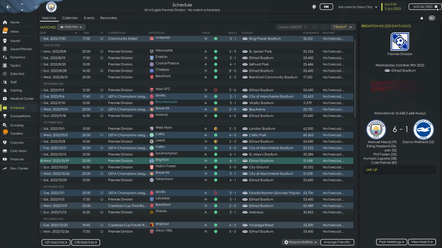The width and height of the screenshot is (442, 248).
Task: Click the Squad Planner icon in sidebar
Action: [5, 49]
